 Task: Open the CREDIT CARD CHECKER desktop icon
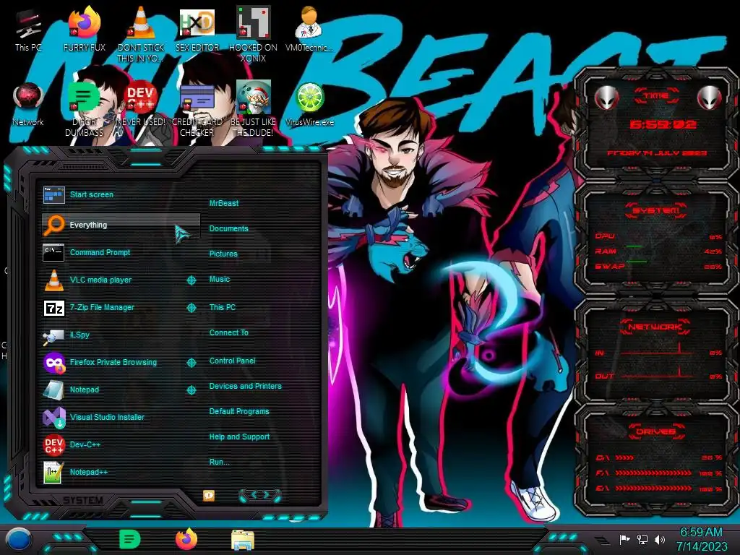pyautogui.click(x=197, y=110)
